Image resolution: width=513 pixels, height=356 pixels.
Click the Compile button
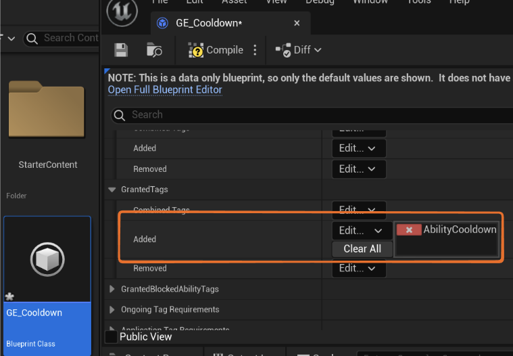pyautogui.click(x=216, y=50)
